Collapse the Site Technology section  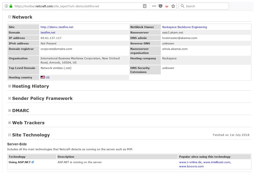click(9, 135)
